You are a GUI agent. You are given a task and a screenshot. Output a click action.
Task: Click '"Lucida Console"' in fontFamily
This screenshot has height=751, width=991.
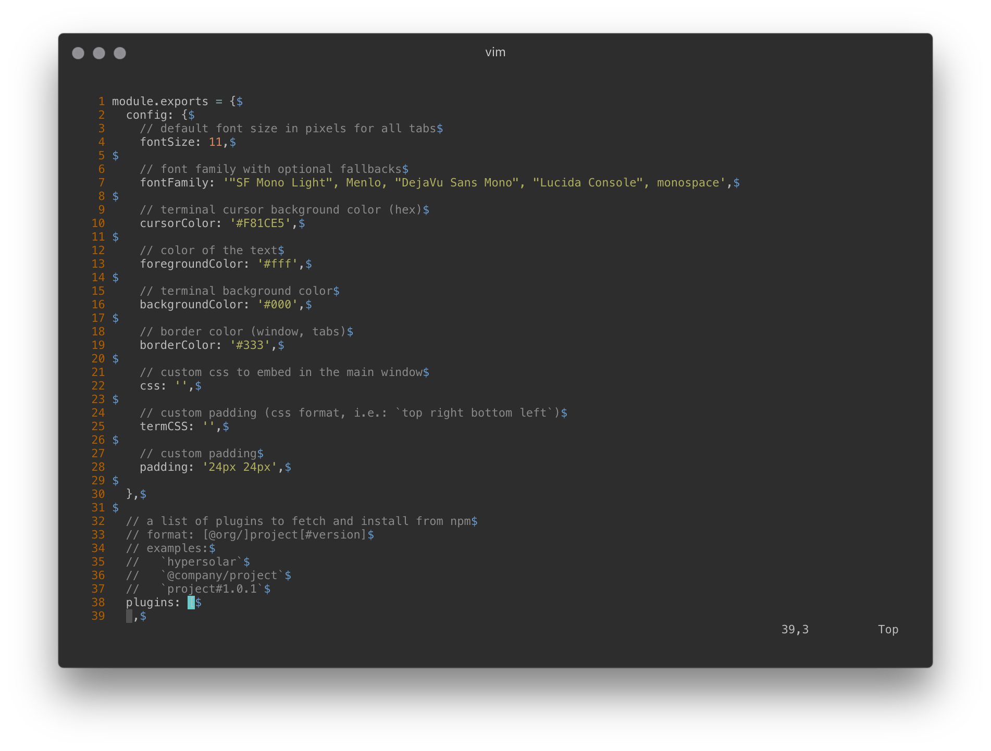tap(588, 183)
